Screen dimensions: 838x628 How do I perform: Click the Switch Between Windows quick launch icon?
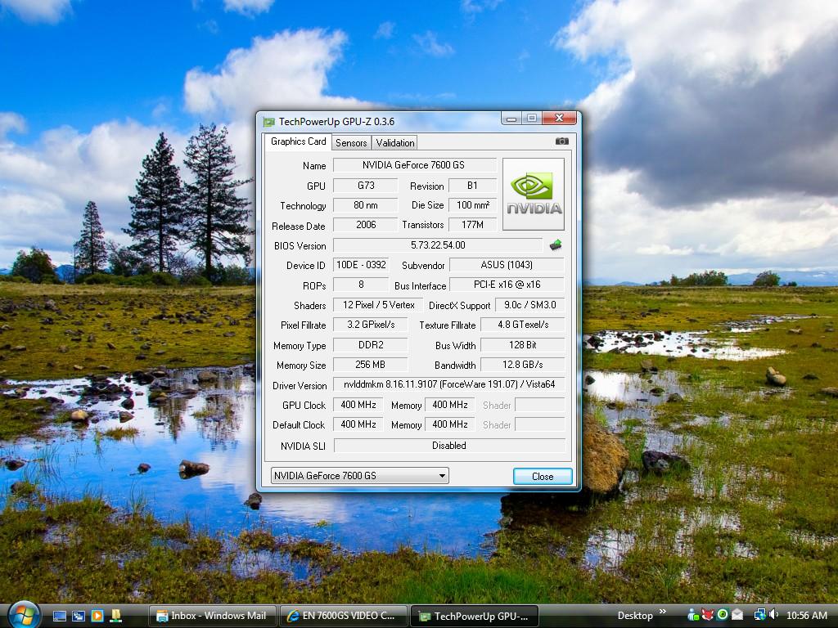tap(79, 616)
